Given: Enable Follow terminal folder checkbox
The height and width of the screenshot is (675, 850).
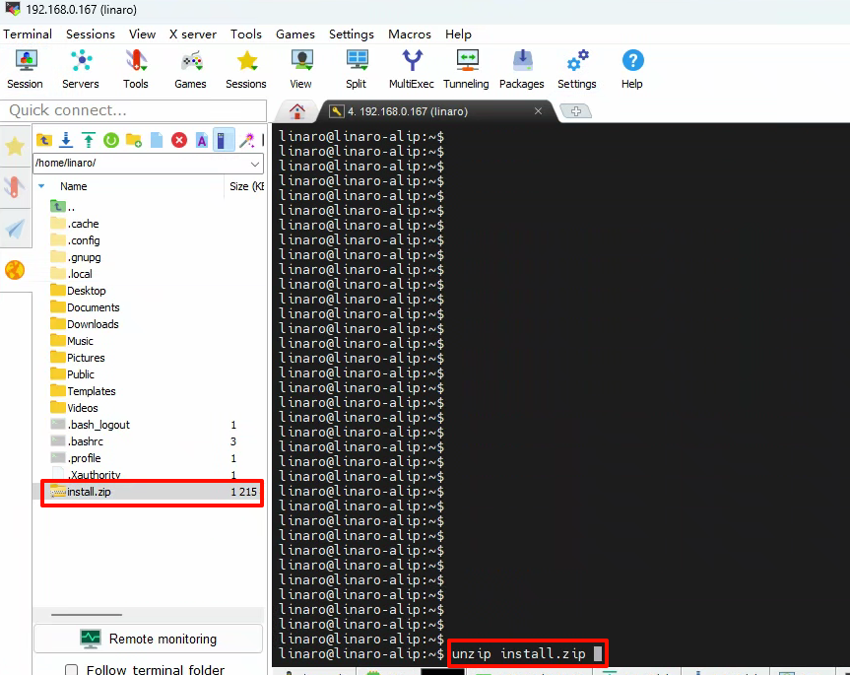Looking at the screenshot, I should [71, 669].
